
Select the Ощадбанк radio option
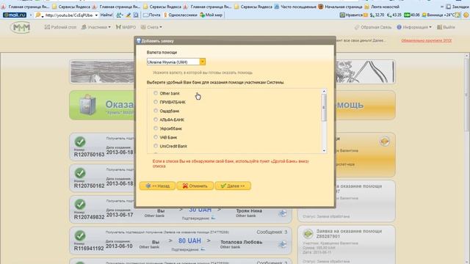coord(156,111)
